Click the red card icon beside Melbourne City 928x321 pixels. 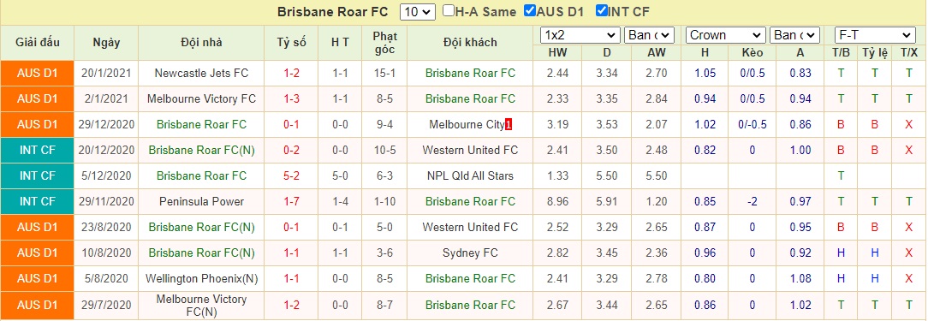[509, 125]
